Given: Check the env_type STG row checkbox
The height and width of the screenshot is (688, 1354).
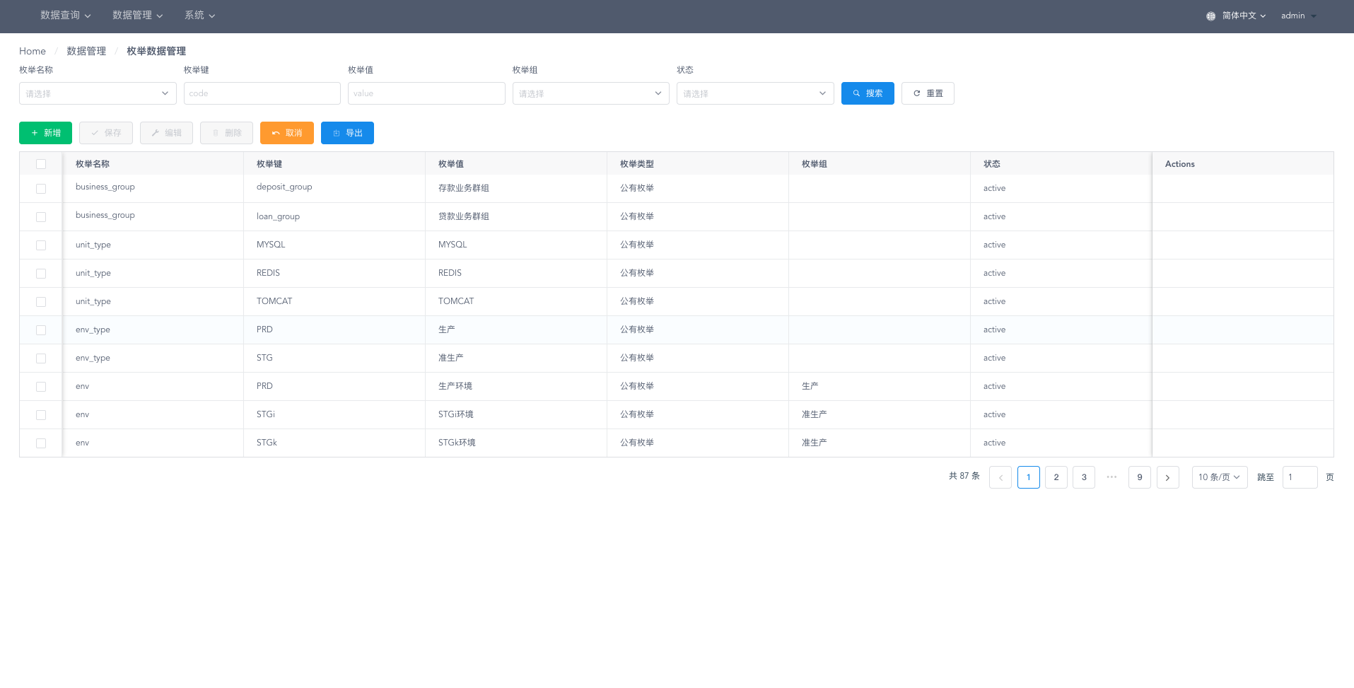Looking at the screenshot, I should [x=41, y=358].
